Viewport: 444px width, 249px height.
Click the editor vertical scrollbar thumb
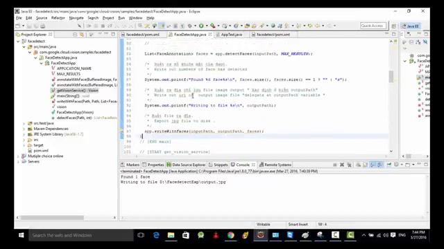click(391, 76)
